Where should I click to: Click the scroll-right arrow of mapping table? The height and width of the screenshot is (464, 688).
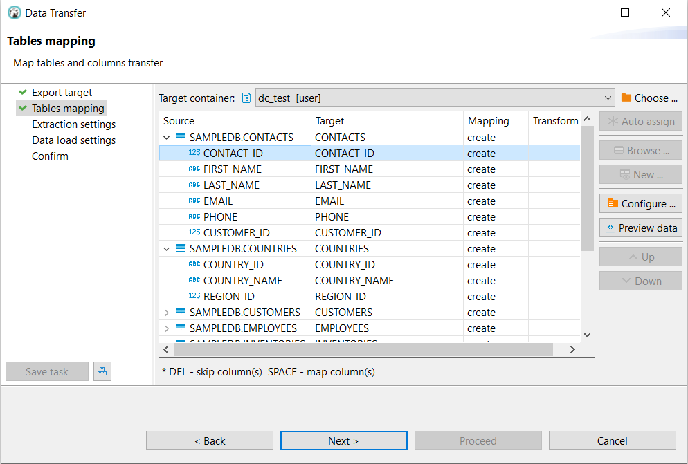(x=572, y=349)
